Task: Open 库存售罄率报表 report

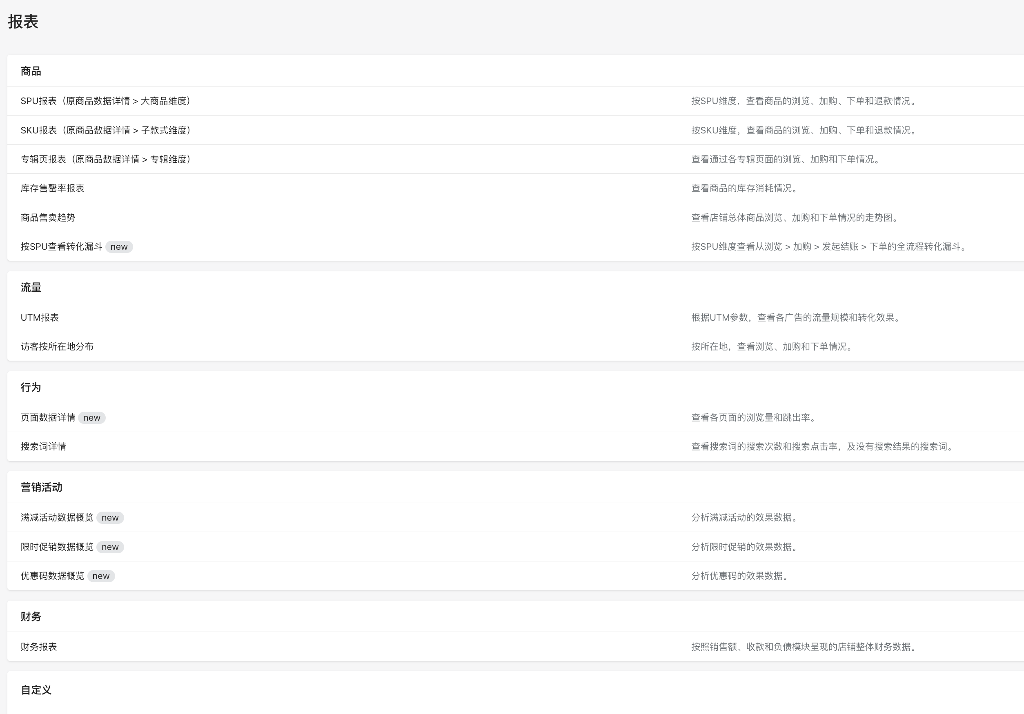Action: pos(53,188)
